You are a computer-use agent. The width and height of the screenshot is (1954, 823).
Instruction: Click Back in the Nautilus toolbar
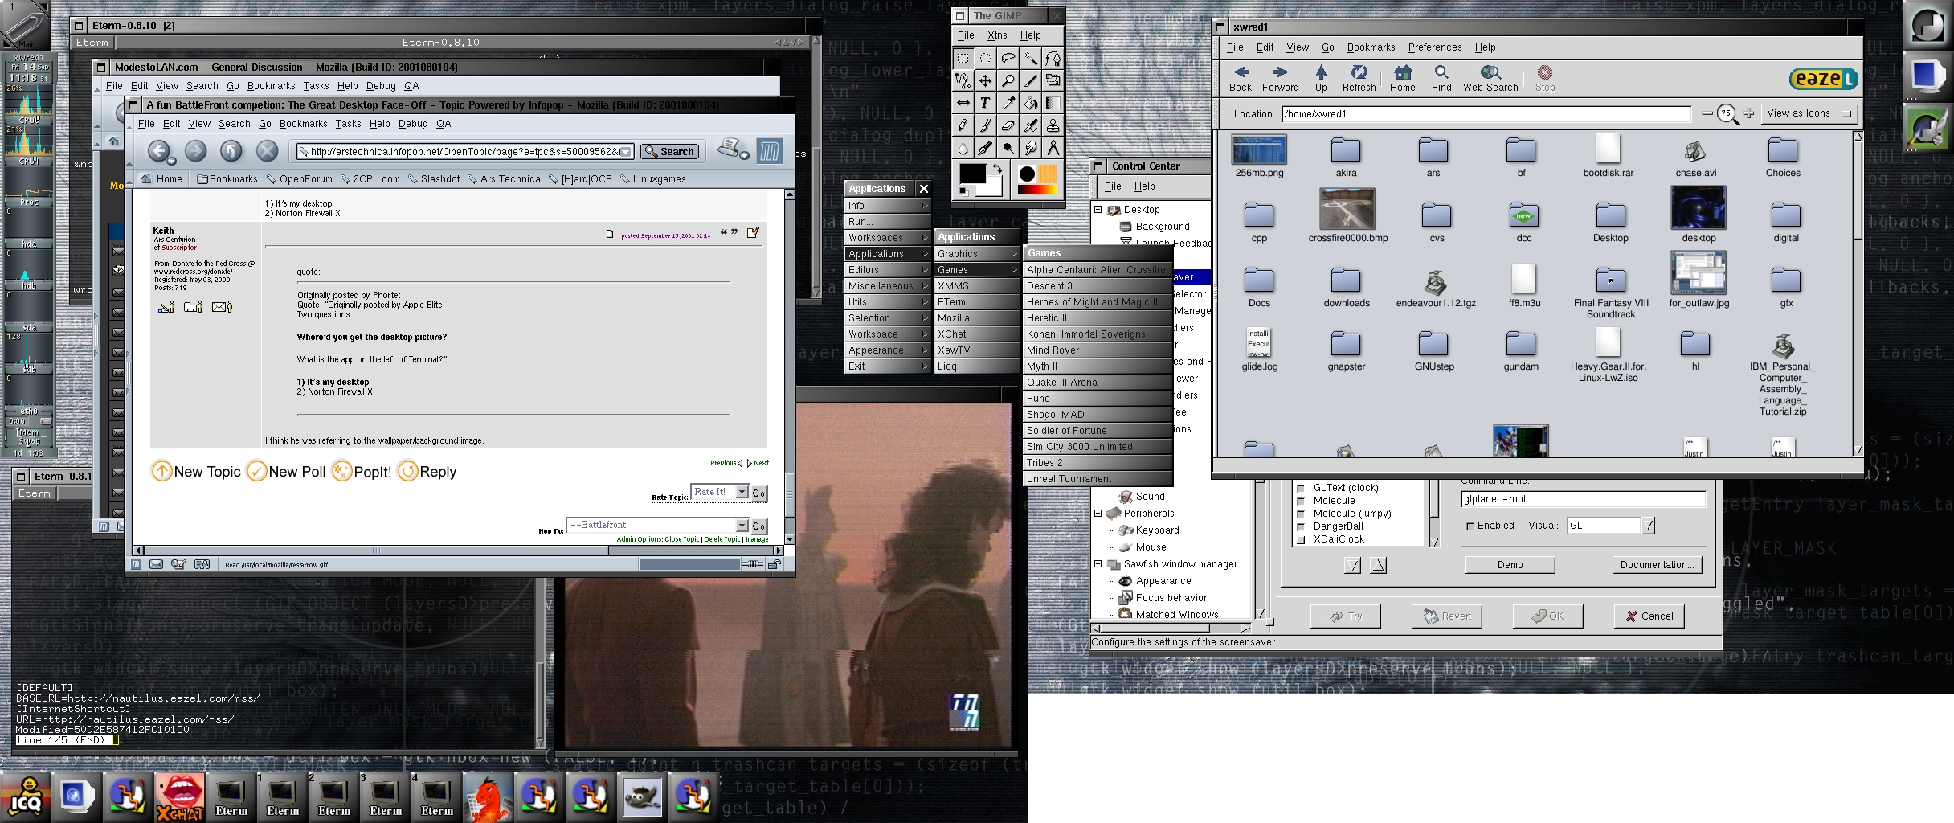point(1241,79)
